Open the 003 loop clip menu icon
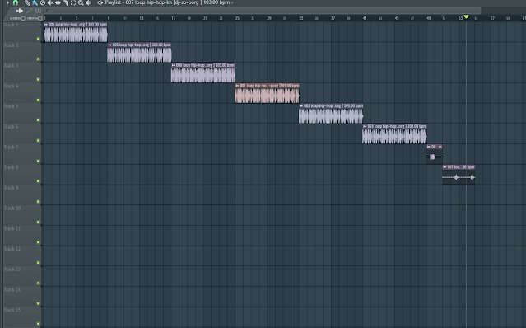Image resolution: width=526 pixels, height=328 pixels. 365,126
